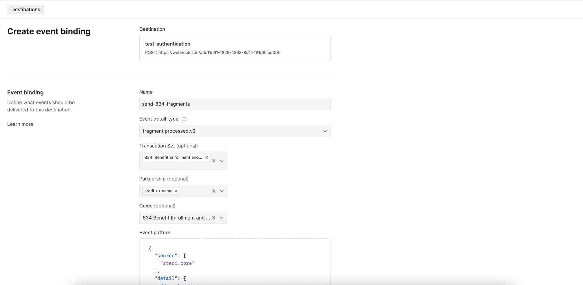Screen dimensions: 583x285
Task: Click the webhook.site POST URL
Action: [212, 53]
